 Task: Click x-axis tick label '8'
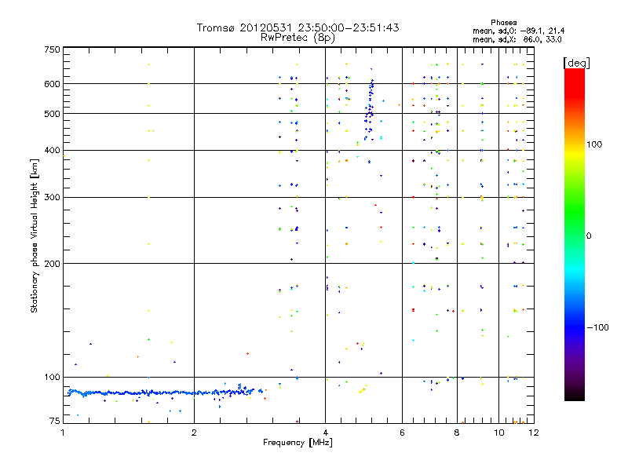click(x=457, y=433)
